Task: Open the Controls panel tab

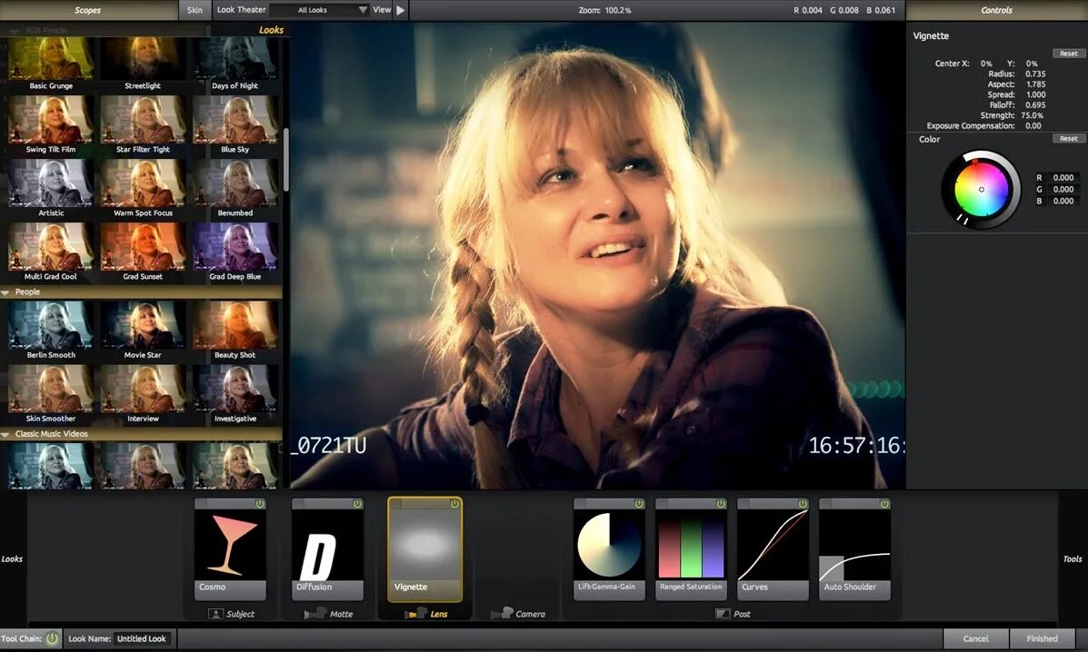Action: (996, 10)
